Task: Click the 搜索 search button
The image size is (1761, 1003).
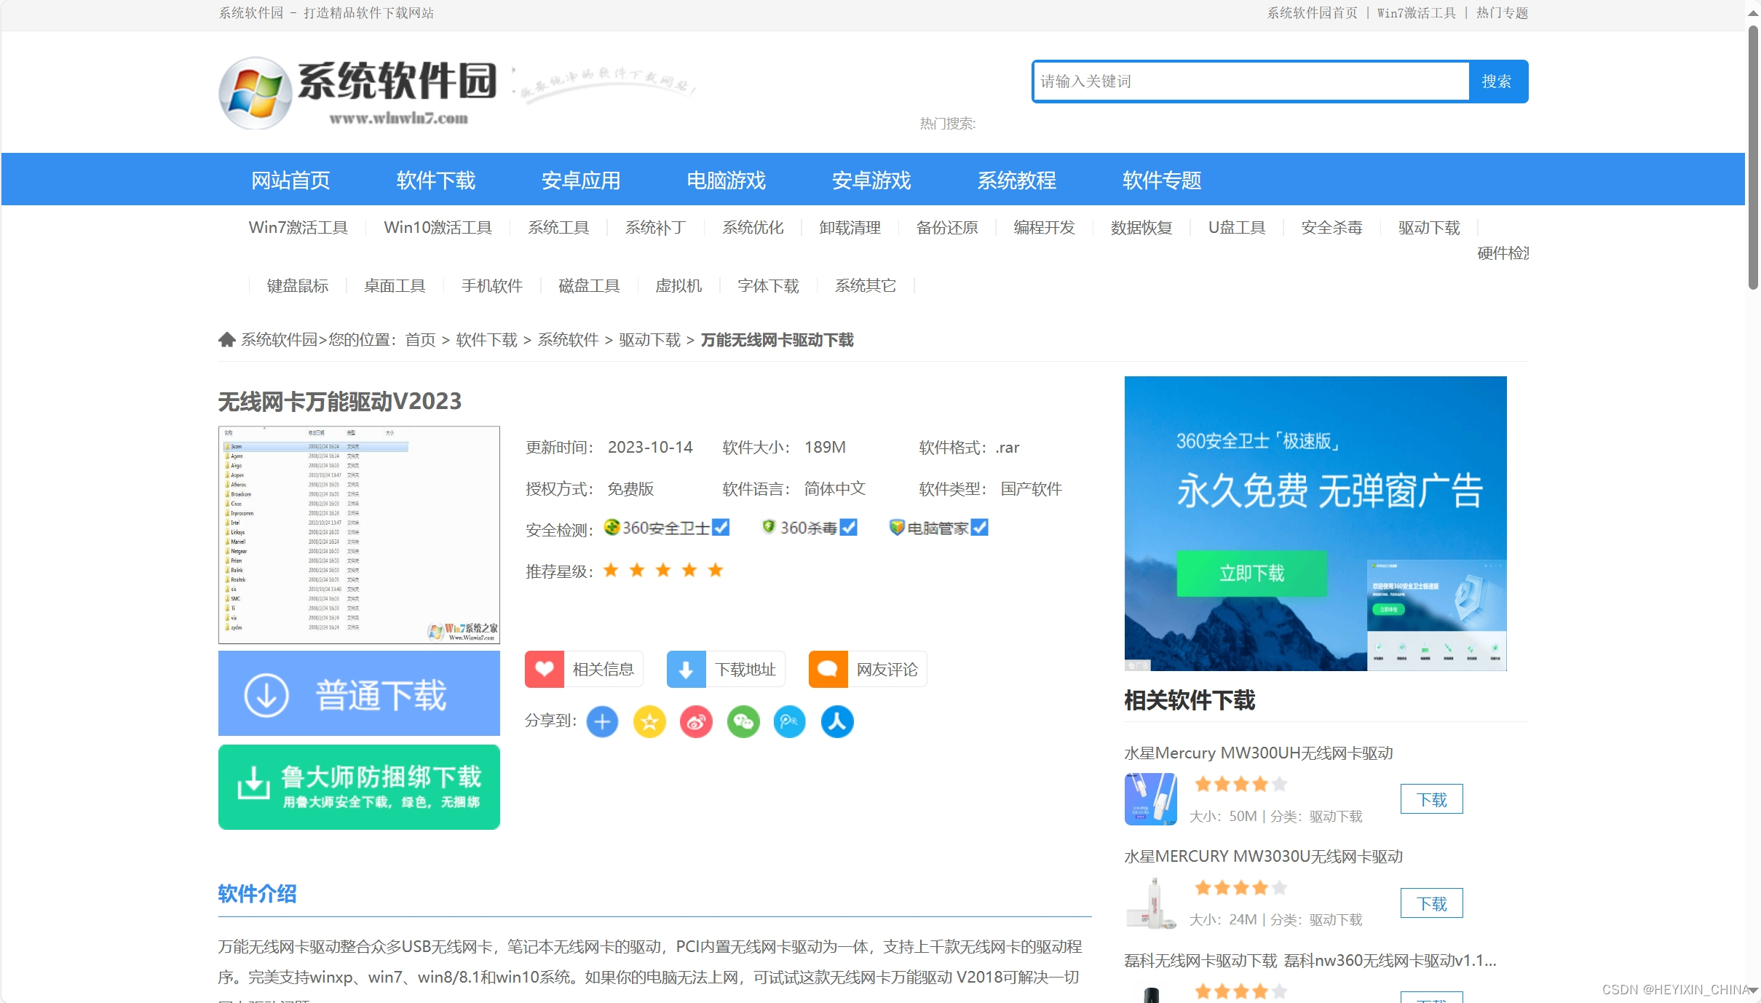Action: 1497,82
